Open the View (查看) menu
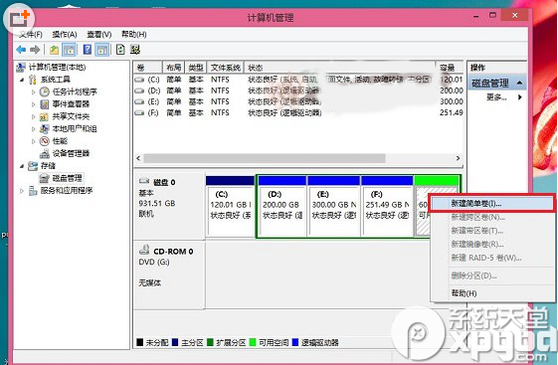The image size is (558, 365). click(99, 34)
